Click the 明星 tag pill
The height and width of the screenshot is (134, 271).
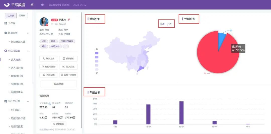tap(53, 41)
